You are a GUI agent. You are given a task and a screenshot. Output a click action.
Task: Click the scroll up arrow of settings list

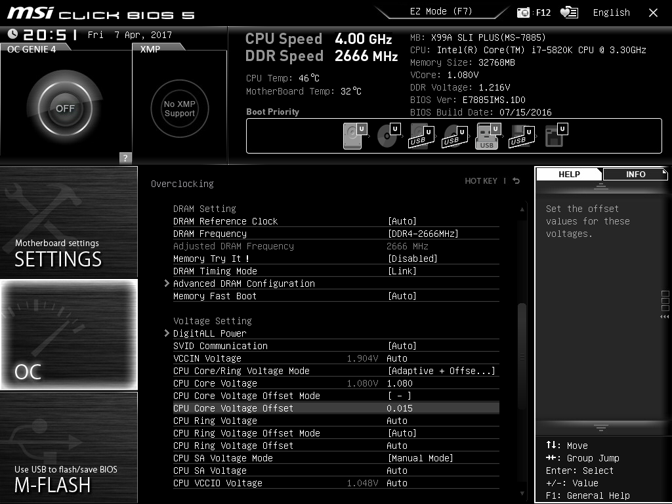point(522,209)
